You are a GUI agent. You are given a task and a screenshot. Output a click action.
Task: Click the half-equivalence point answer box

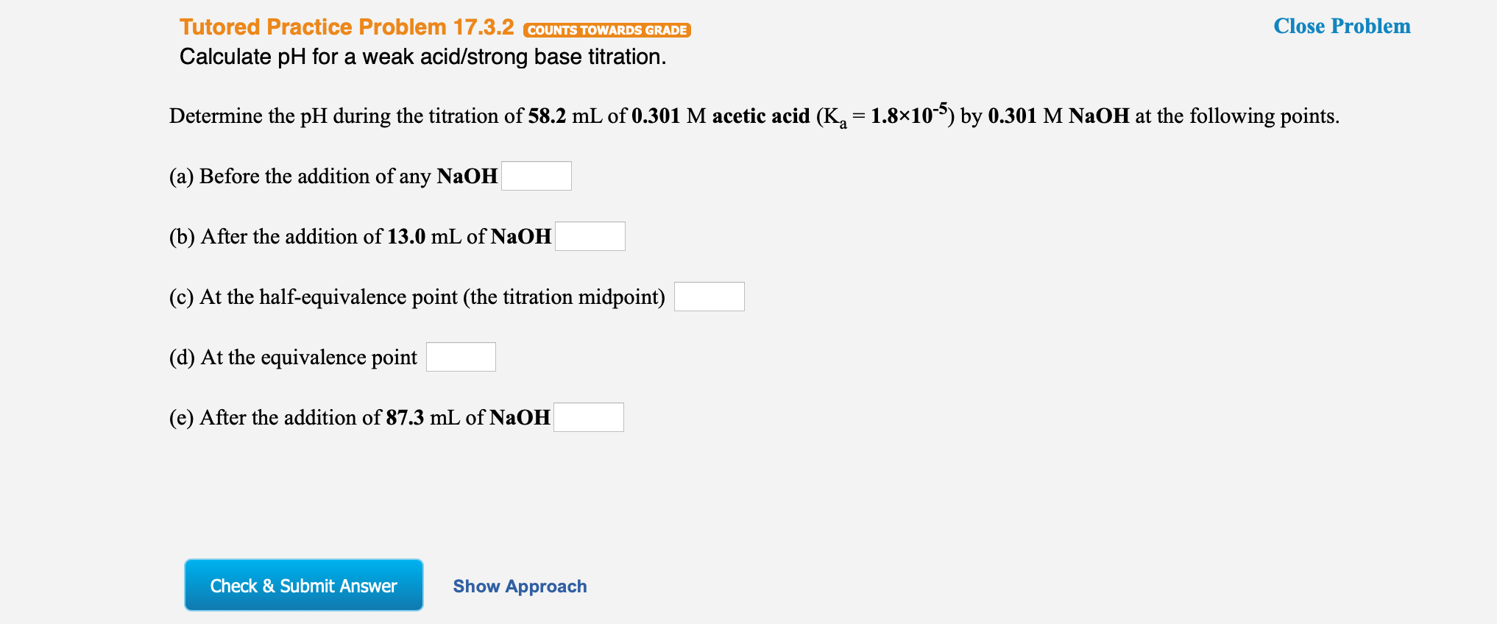709,296
